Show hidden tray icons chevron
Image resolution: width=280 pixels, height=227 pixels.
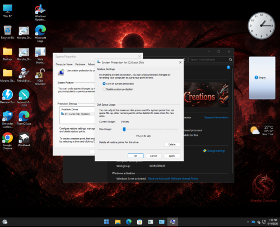[248, 222]
